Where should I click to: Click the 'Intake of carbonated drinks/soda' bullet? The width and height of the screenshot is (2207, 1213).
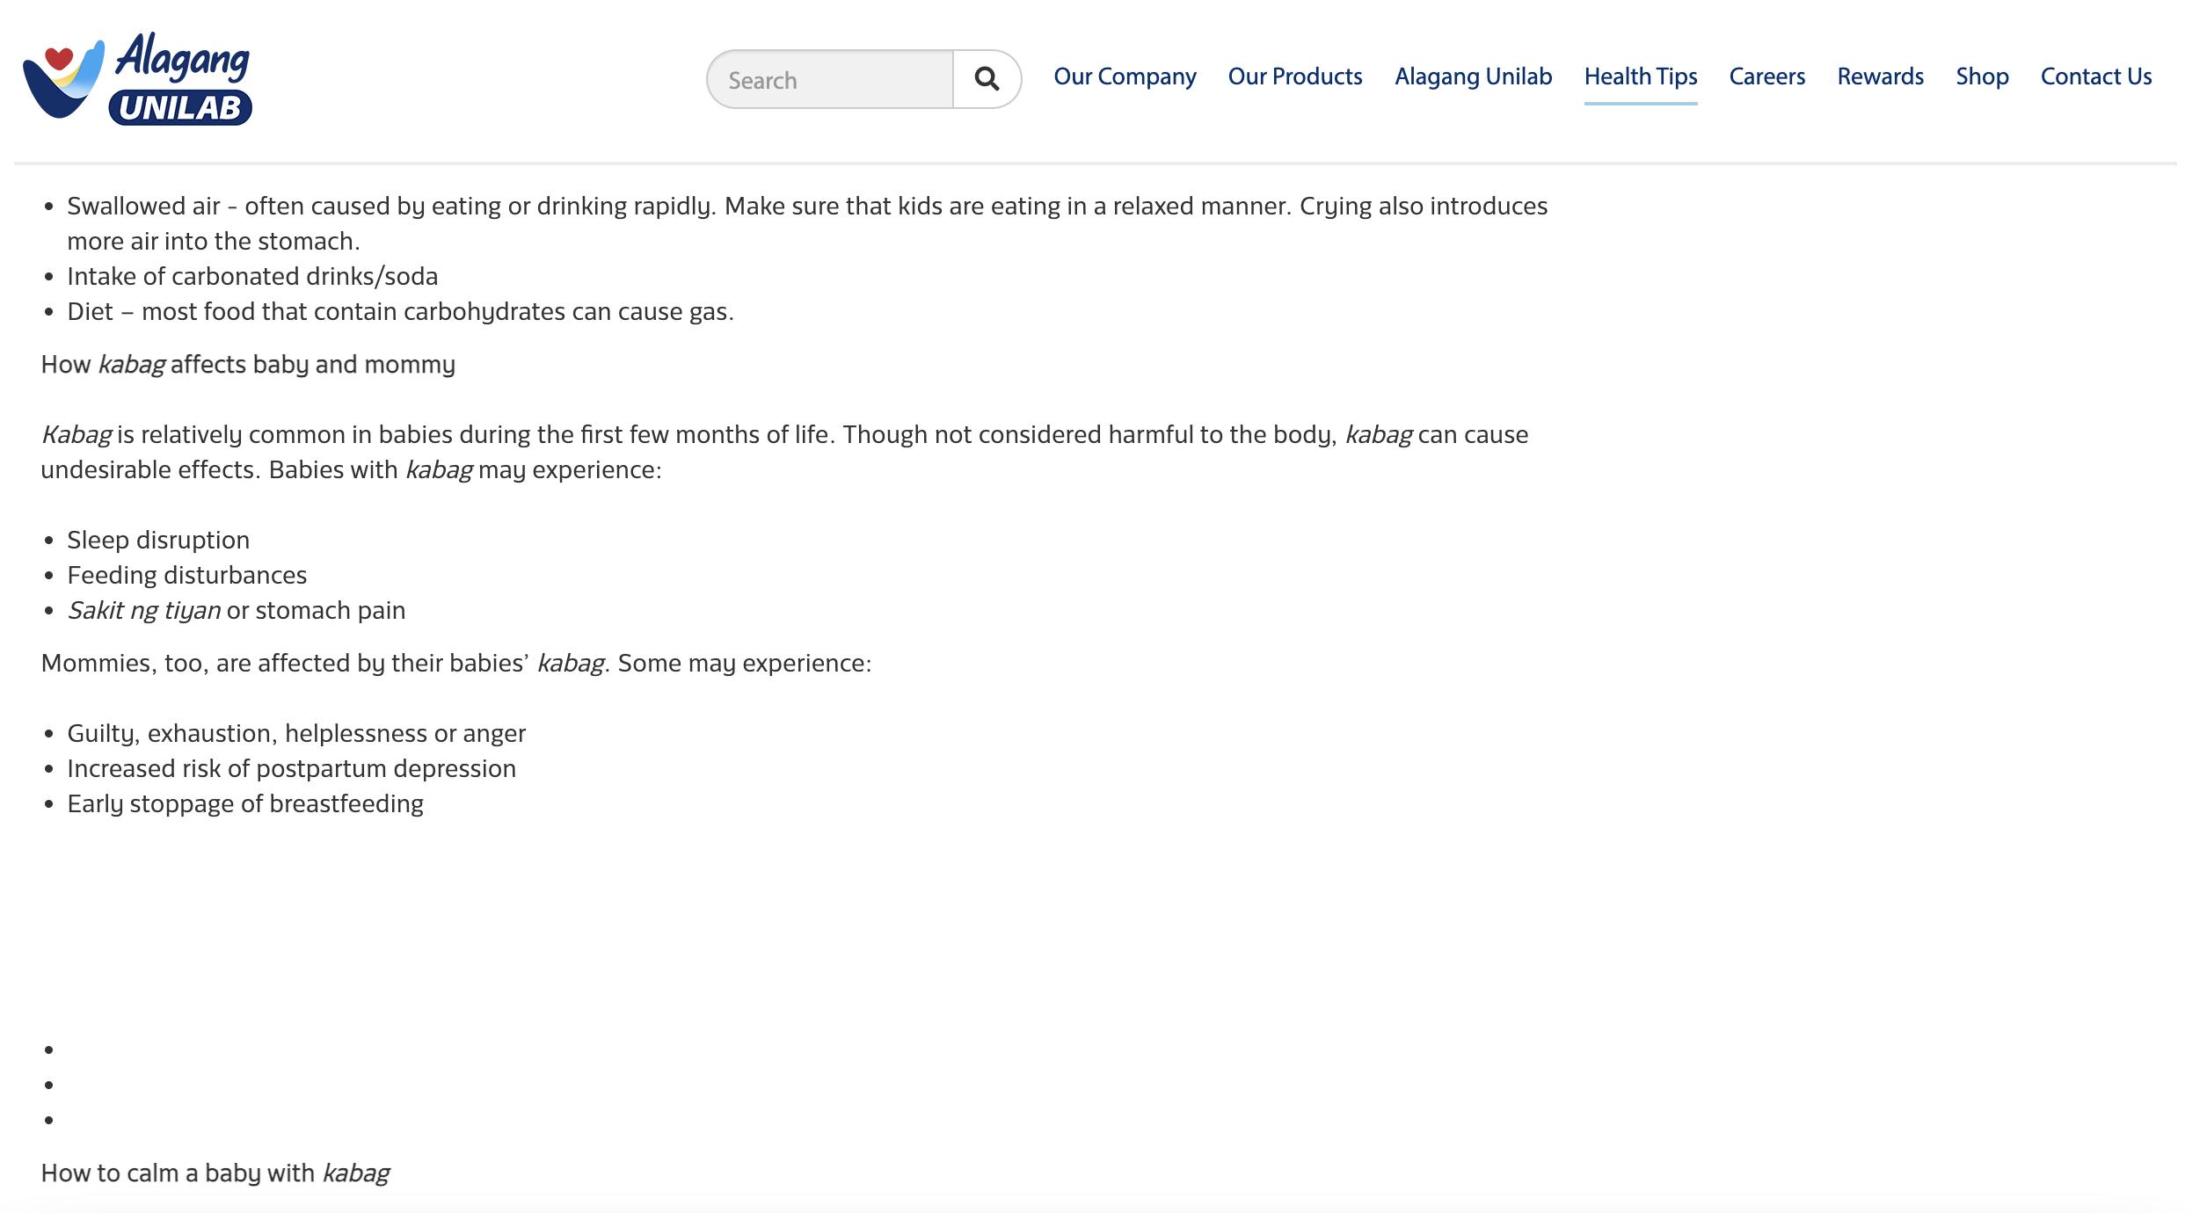click(252, 276)
